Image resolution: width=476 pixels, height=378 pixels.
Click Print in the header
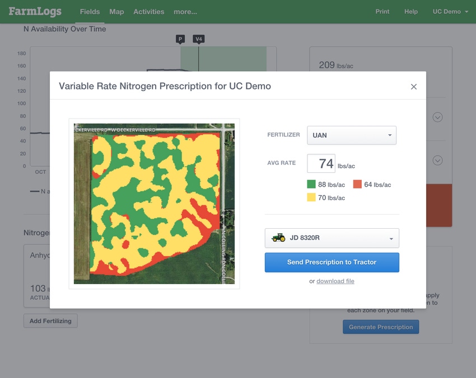(x=382, y=12)
